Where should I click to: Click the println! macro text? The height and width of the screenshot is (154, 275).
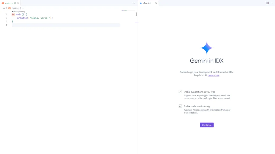coord(23,18)
